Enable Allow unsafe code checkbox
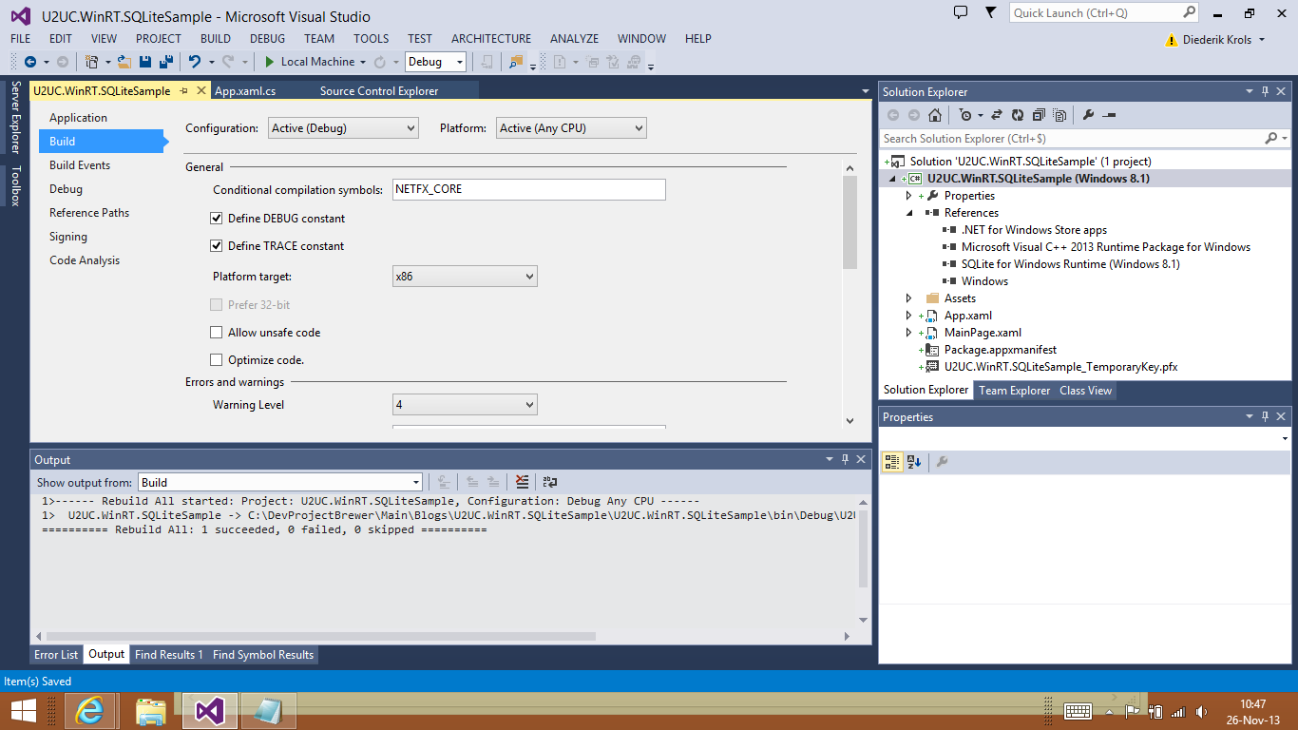Screen dimensions: 1298x730 coord(217,333)
